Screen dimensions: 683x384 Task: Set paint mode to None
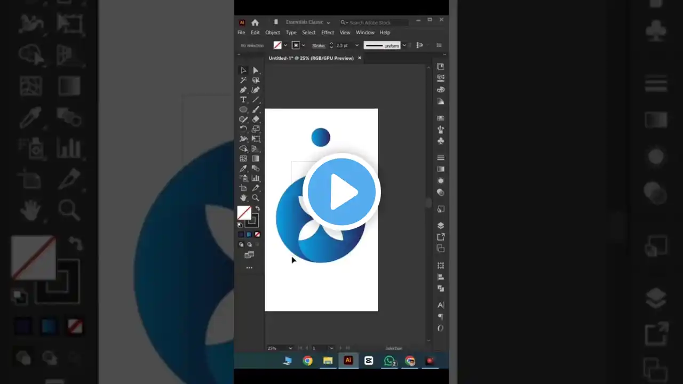coord(258,234)
